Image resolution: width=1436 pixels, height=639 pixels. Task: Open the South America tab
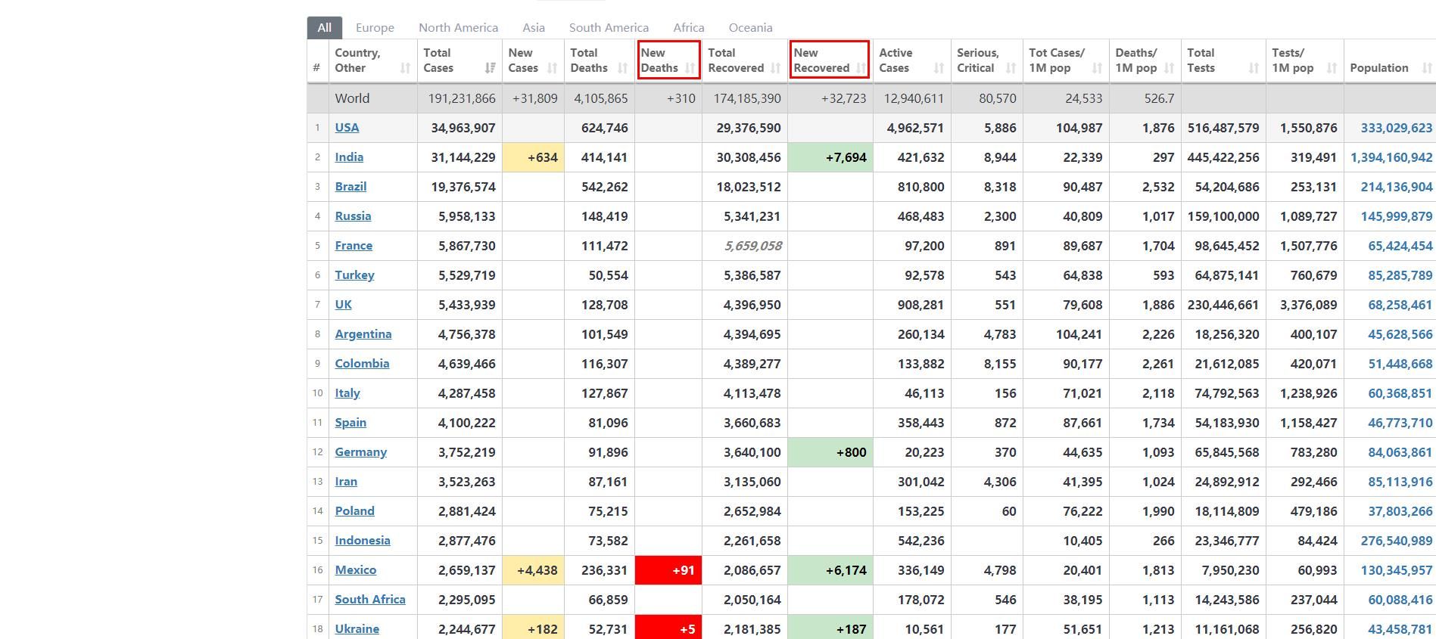[609, 28]
